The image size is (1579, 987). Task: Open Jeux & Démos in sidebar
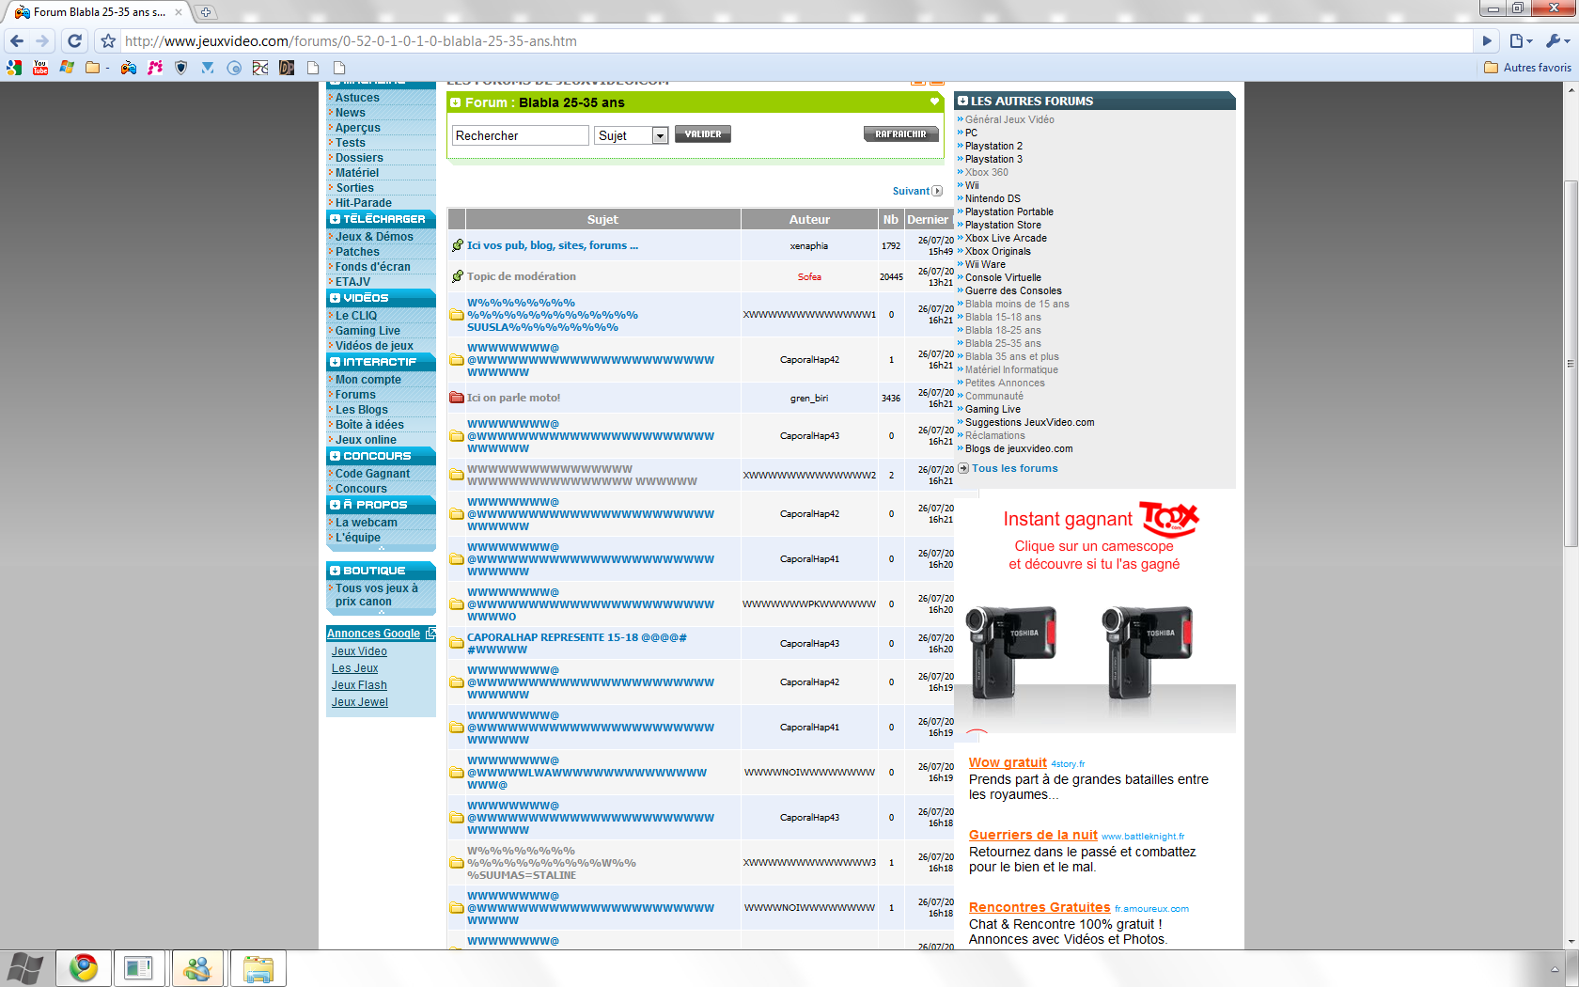coord(374,237)
